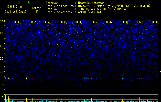Click the 0.8 frequency axis label

pyautogui.click(x=2, y=71)
